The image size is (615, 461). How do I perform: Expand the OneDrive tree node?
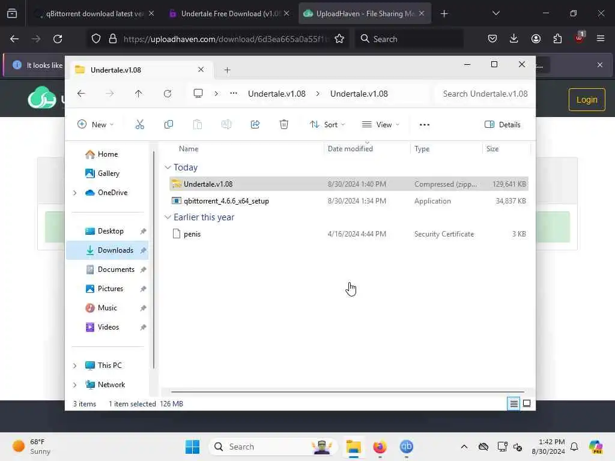[x=75, y=193]
